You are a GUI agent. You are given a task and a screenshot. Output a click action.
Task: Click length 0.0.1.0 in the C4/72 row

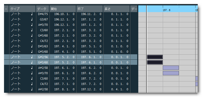[x=120, y=84]
